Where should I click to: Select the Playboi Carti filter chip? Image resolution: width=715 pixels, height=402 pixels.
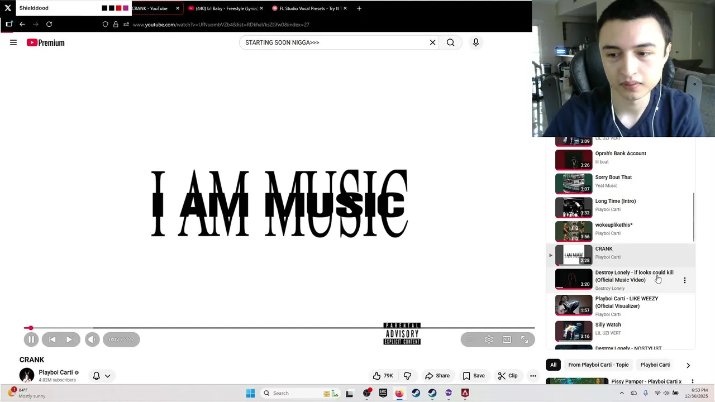[655, 365]
